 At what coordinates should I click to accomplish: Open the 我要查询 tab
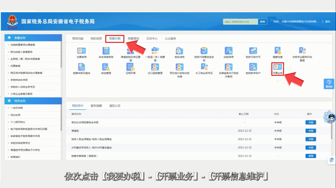[133, 39]
